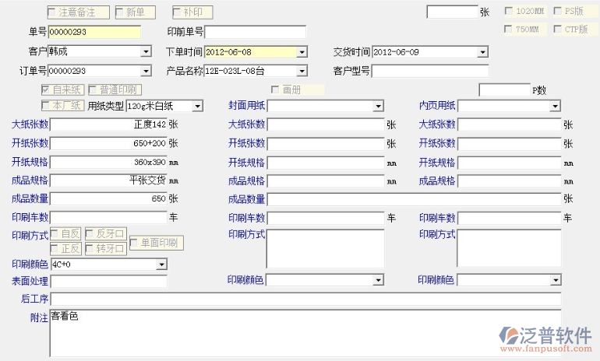The height and width of the screenshot is (361, 600).
Task: Expand the 内页用纸 dropdown
Action: click(556, 106)
